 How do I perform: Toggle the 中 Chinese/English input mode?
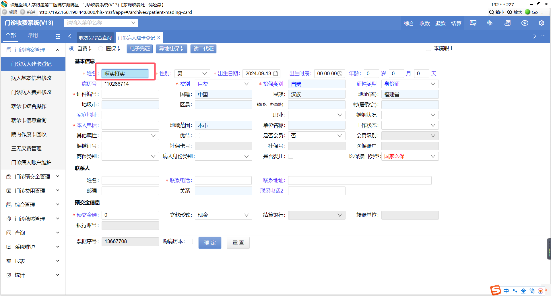506,291
